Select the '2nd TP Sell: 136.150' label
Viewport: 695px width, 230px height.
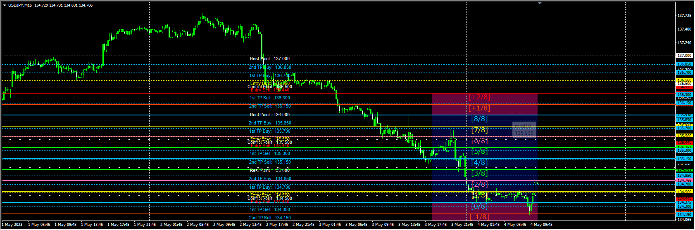[x=270, y=106]
